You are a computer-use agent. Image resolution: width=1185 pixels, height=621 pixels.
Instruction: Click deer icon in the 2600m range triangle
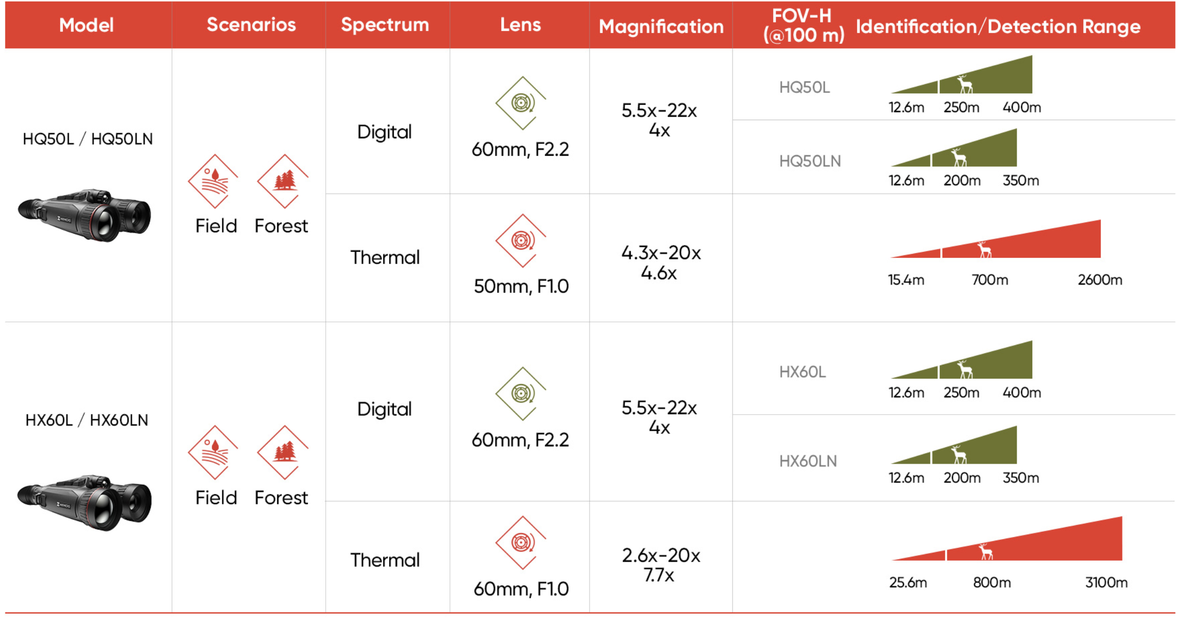coord(984,249)
